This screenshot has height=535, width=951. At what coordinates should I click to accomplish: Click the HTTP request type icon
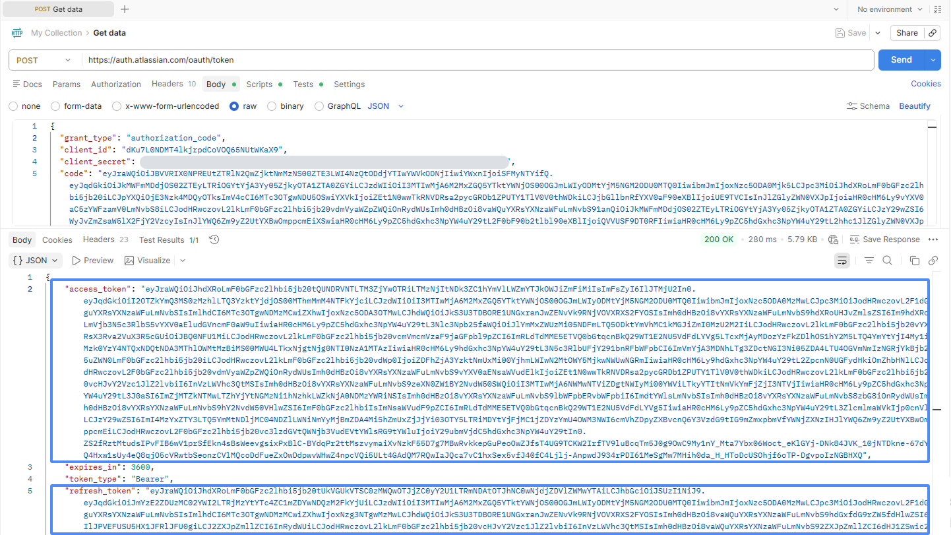coord(16,33)
